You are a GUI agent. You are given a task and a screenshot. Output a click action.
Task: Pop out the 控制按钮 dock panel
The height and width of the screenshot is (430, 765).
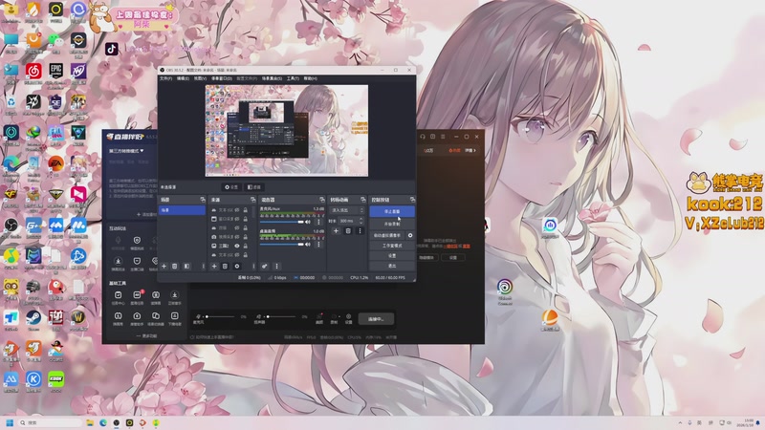pyautogui.click(x=413, y=200)
